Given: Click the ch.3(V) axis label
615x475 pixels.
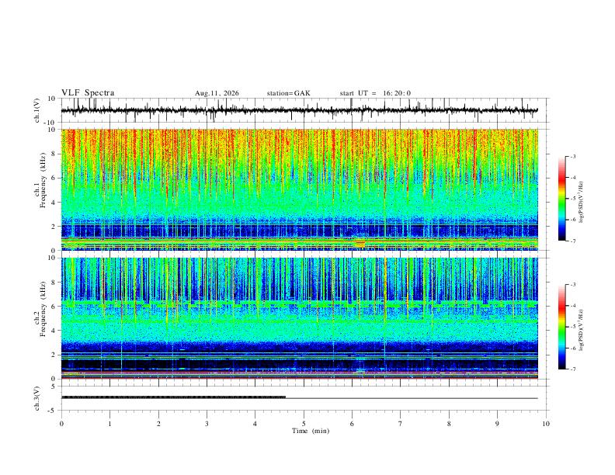Looking at the screenshot, I should click(x=38, y=399).
